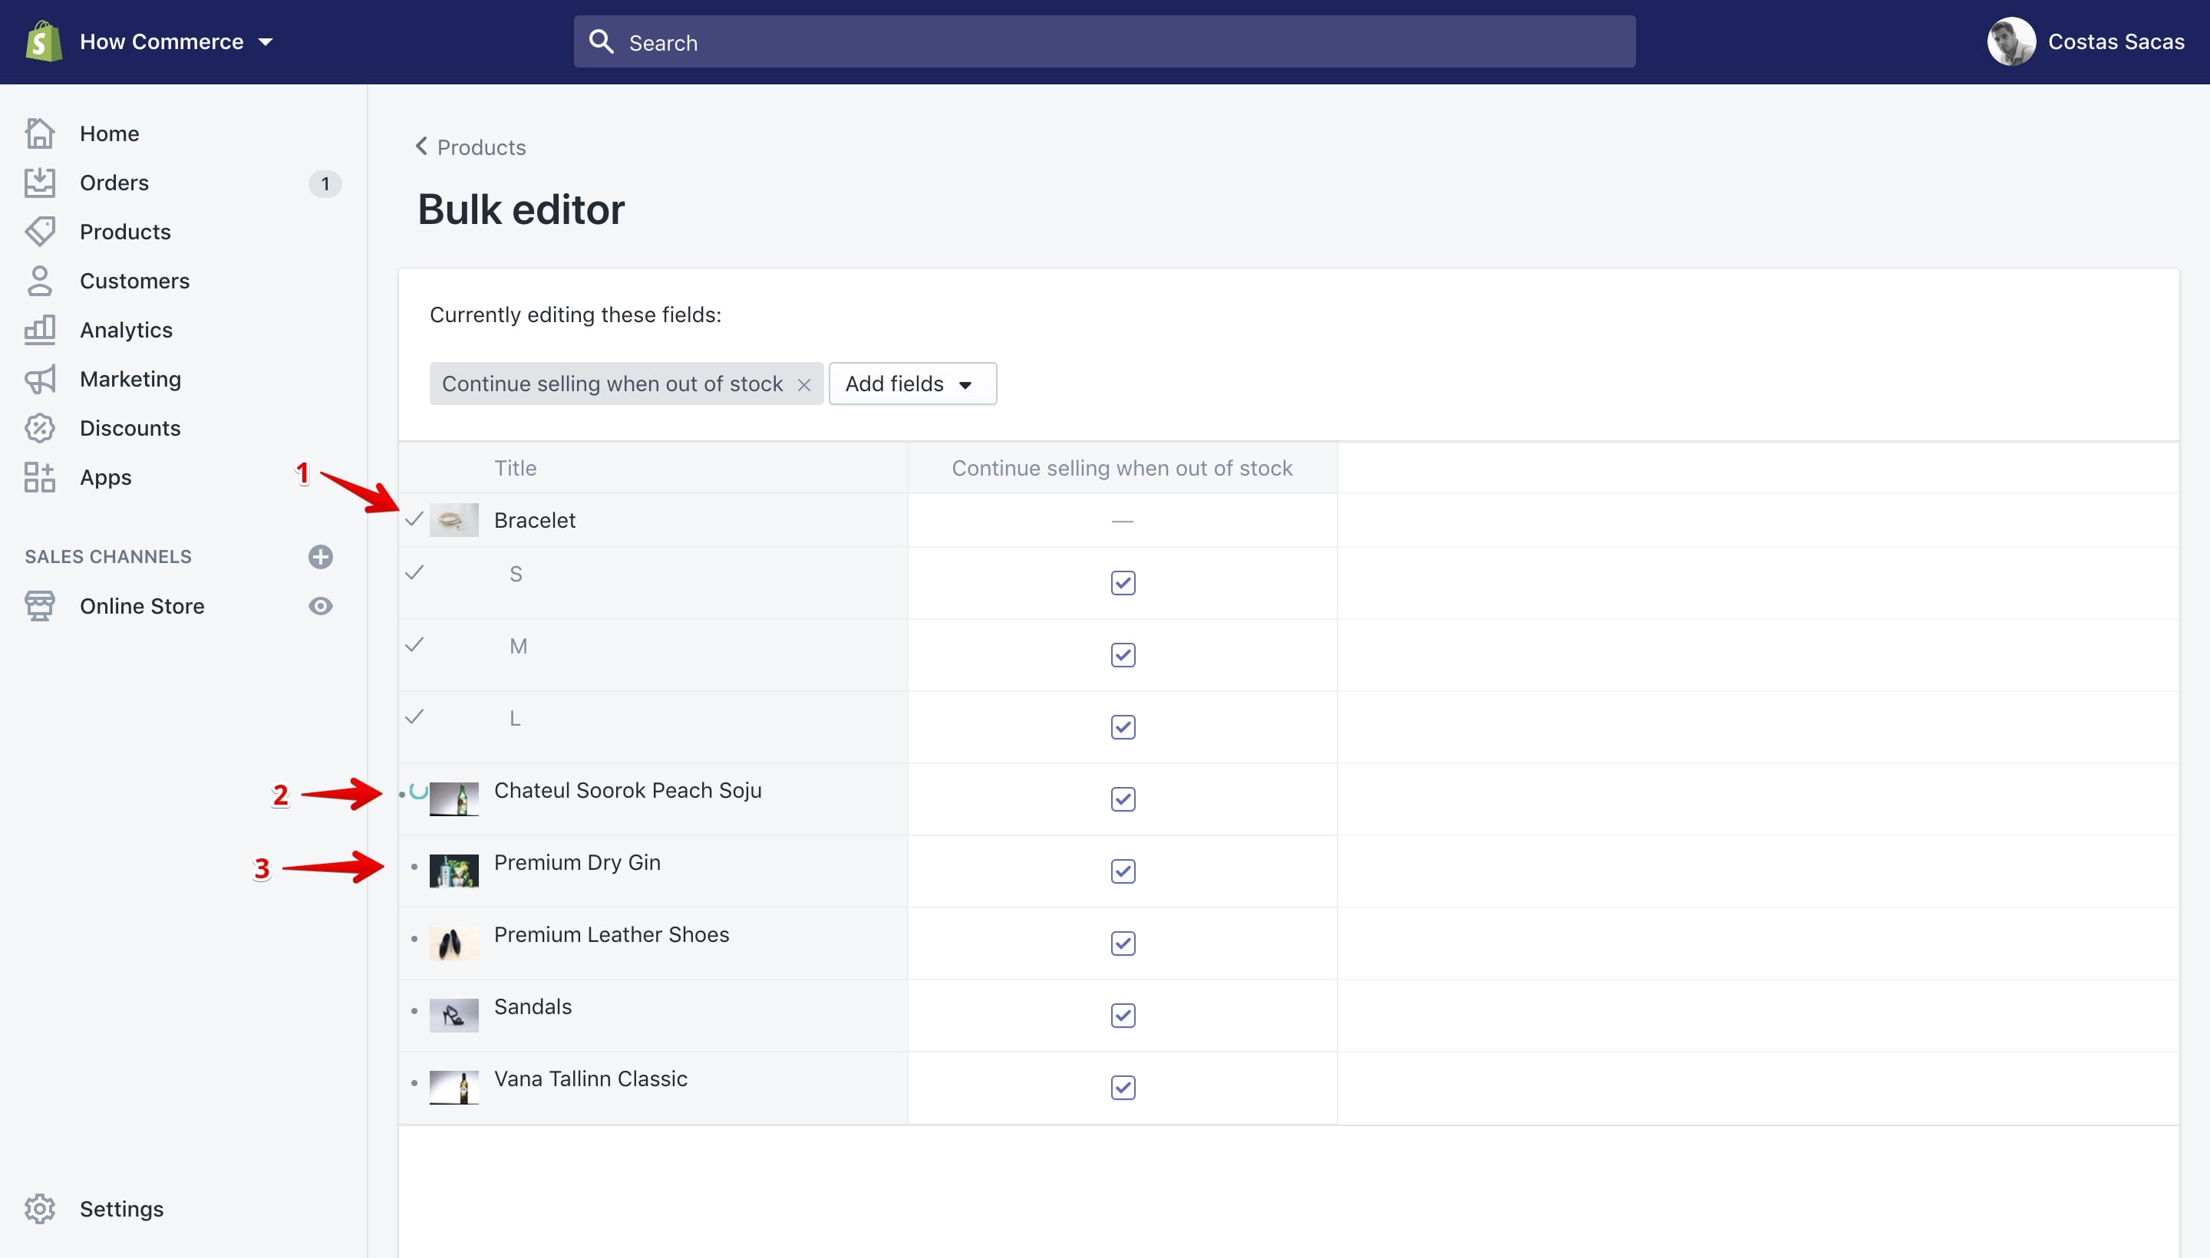
Task: Click the Premium Dry Gin title
Action: [x=576, y=862]
